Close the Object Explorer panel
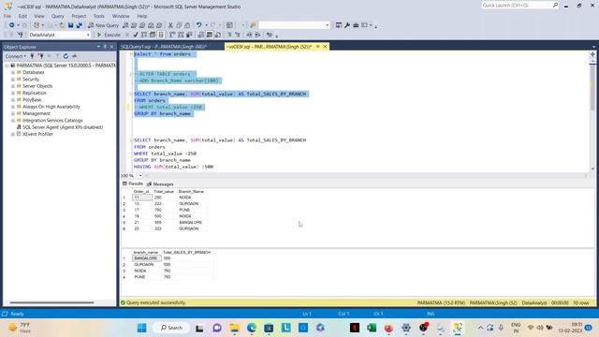This screenshot has height=337, width=599. [x=112, y=47]
